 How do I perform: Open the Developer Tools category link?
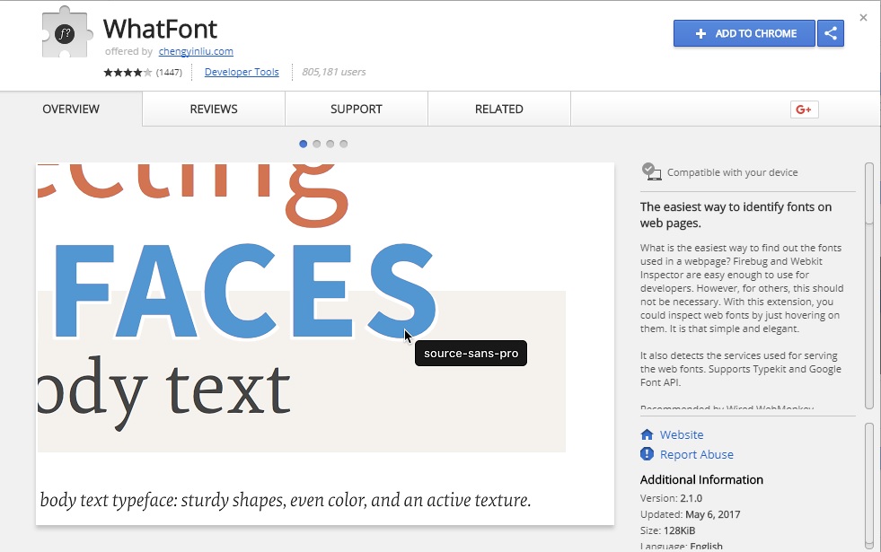tap(242, 72)
